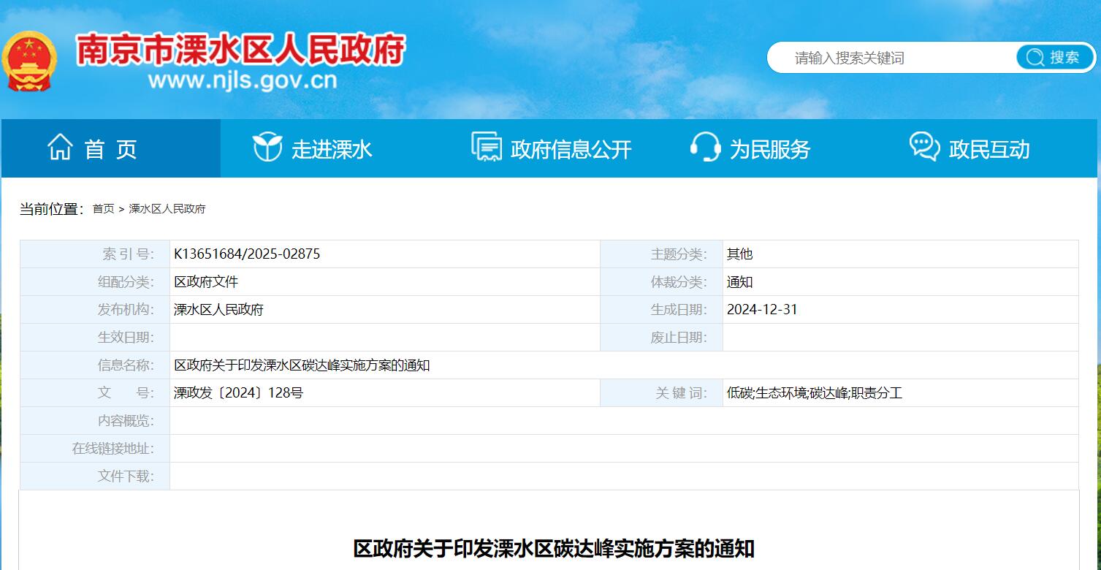Image resolution: width=1101 pixels, height=570 pixels.
Task: Click the headset icon beside 为民服务
Action: [705, 148]
